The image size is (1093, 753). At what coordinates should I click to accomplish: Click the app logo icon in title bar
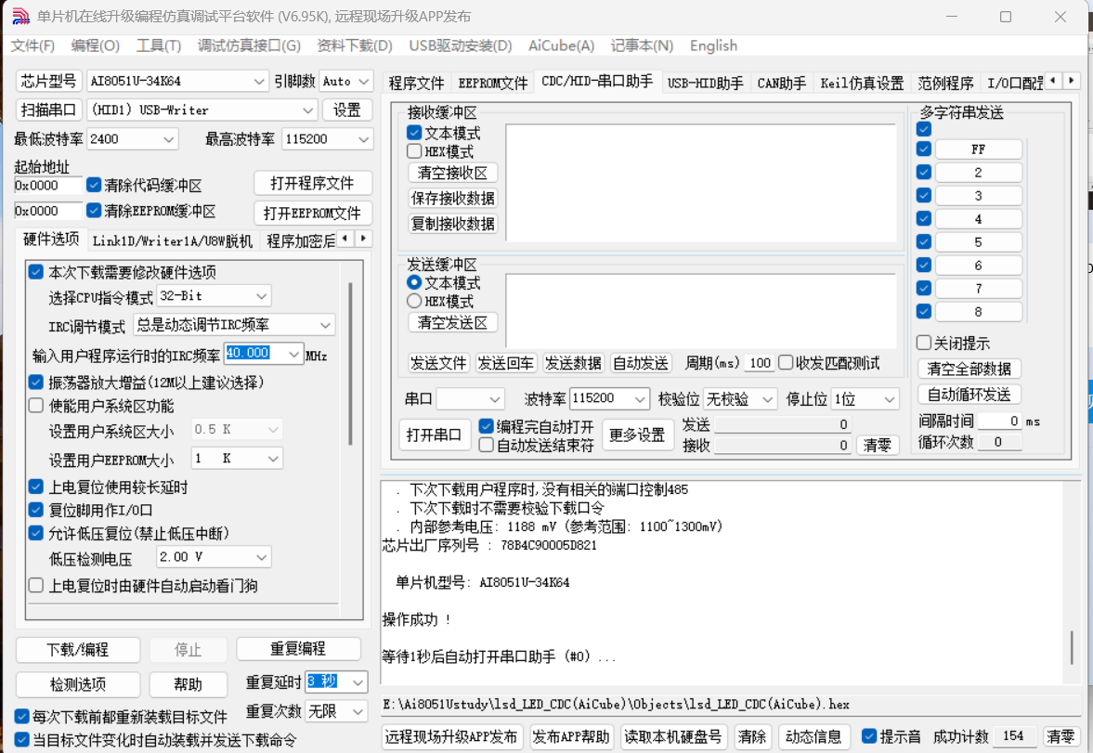click(20, 17)
